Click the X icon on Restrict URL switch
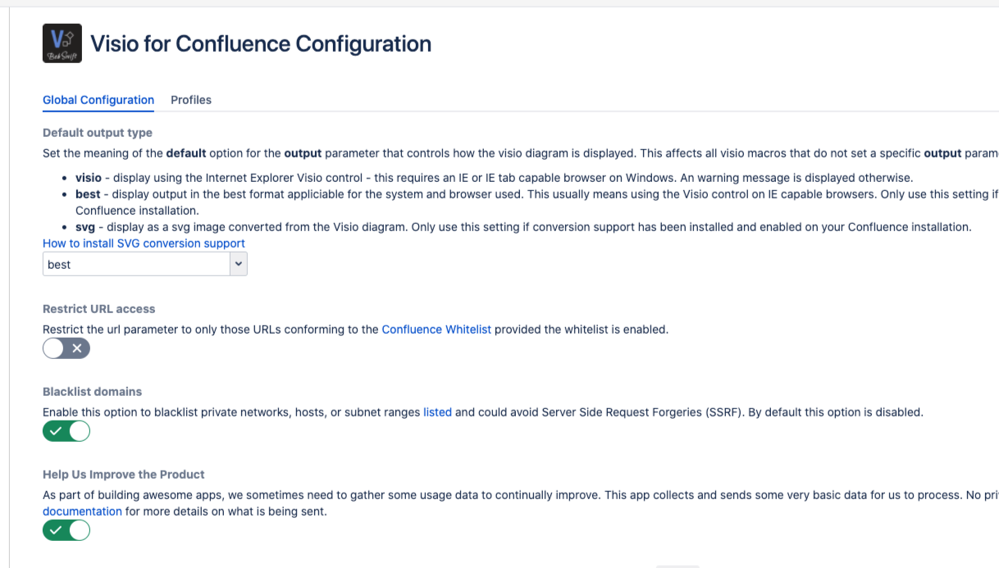Screen dimensions: 999x568 [x=77, y=348]
